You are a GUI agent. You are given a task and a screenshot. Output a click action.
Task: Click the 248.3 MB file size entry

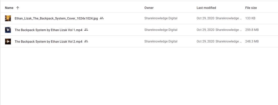tap(252, 41)
